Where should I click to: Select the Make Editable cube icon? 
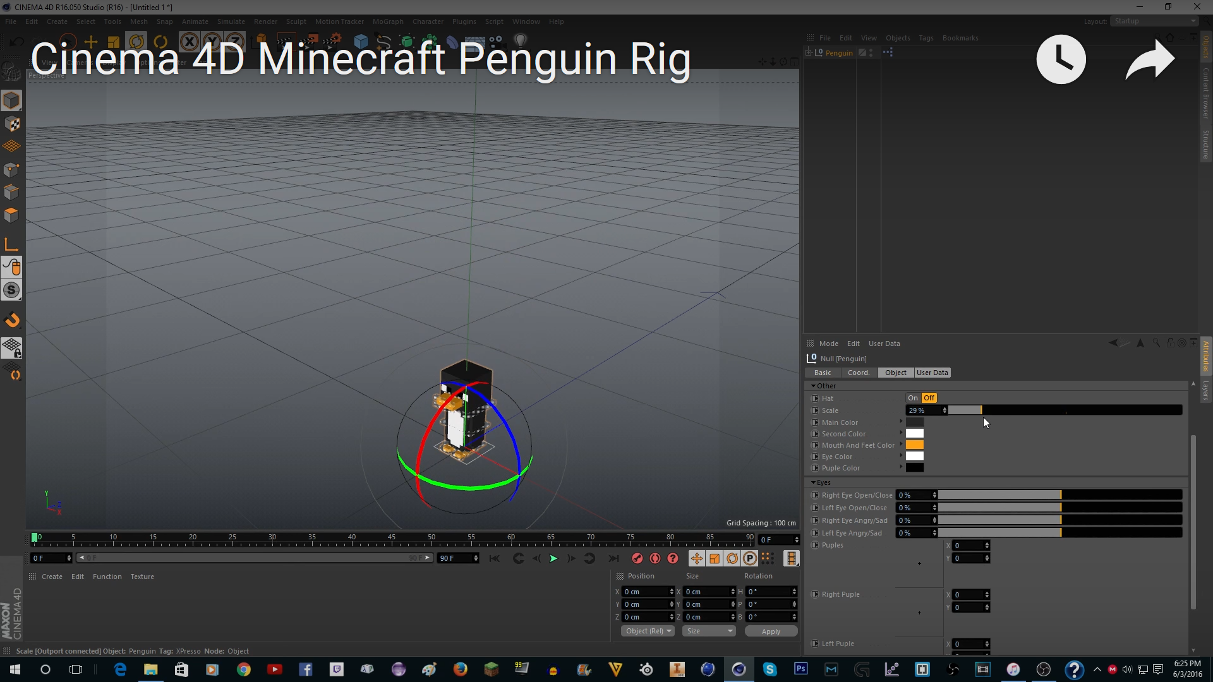coord(11,100)
